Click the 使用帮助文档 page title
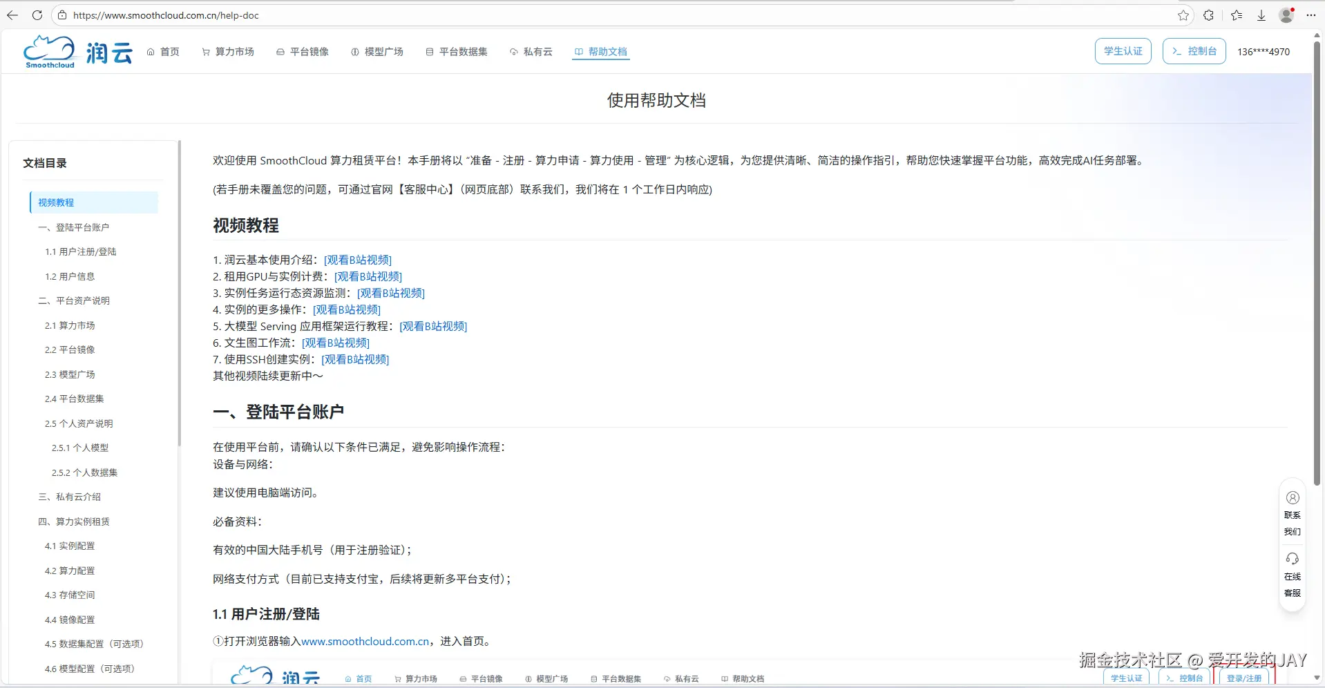 tap(656, 100)
